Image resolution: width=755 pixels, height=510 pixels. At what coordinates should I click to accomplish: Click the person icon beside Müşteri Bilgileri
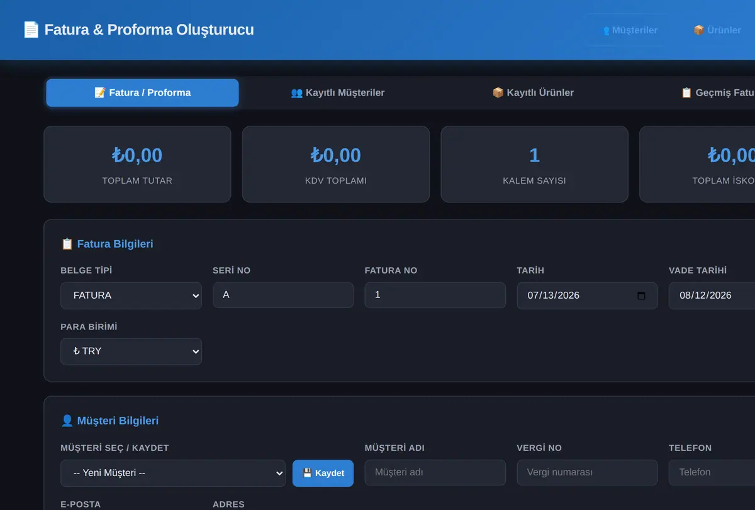click(67, 421)
